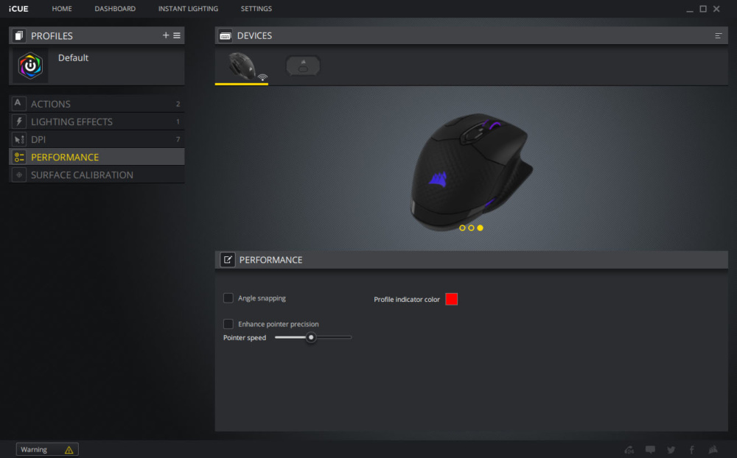Click the 'Enhance pointer precision' label
The width and height of the screenshot is (737, 458).
pos(279,324)
